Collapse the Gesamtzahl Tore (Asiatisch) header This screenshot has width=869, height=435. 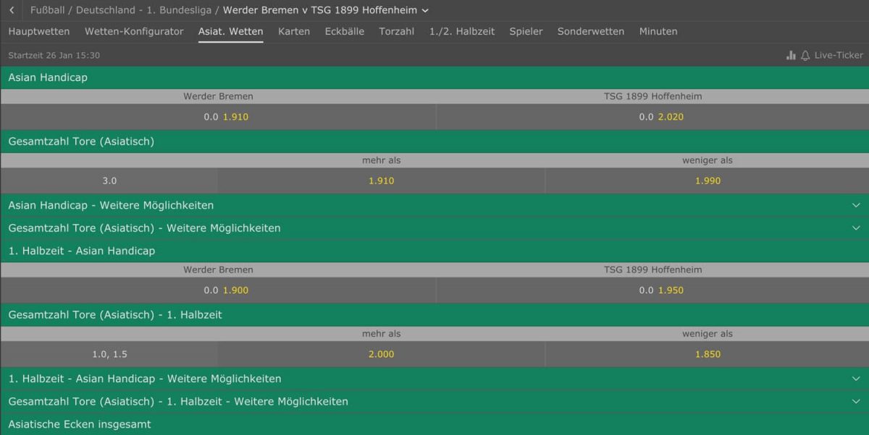(434, 142)
